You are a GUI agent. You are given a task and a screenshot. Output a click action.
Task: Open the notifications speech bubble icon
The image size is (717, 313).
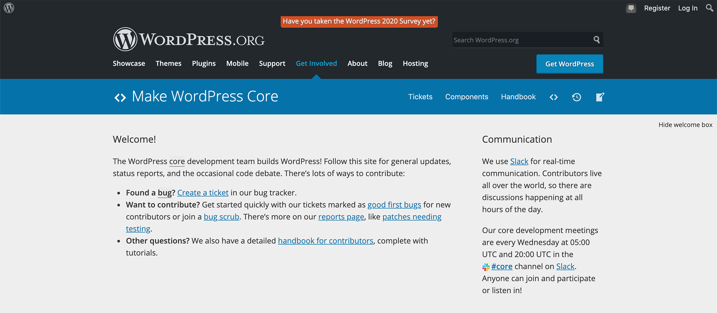click(x=631, y=8)
